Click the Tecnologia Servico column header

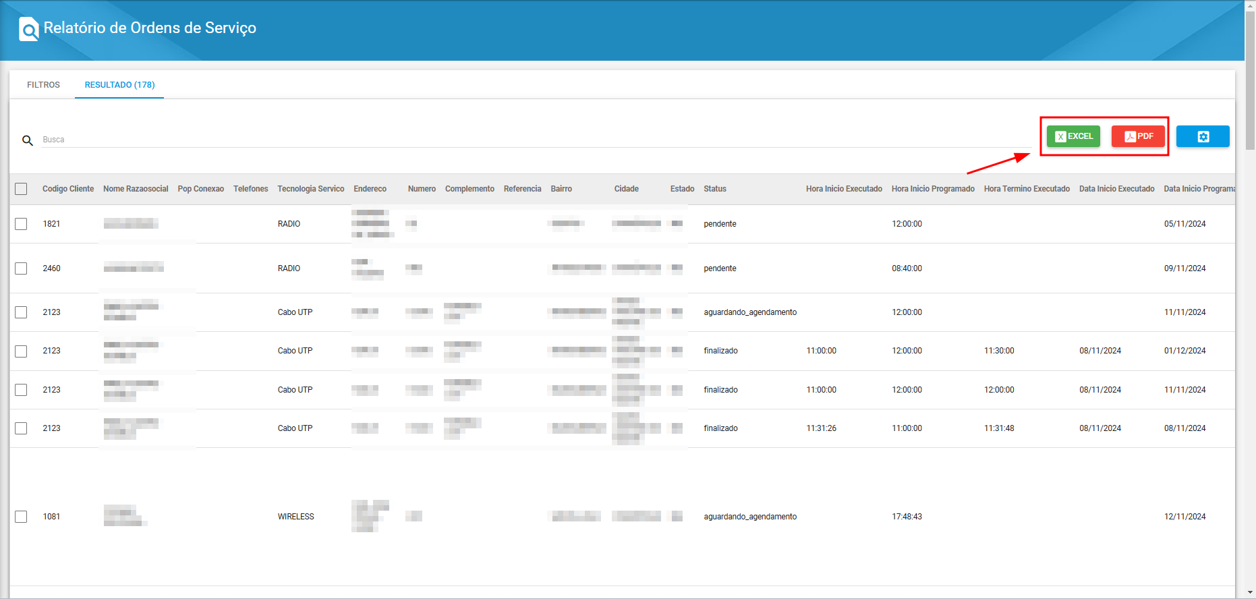[x=311, y=189]
